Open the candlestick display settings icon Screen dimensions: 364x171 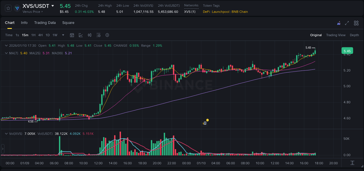pos(90,35)
